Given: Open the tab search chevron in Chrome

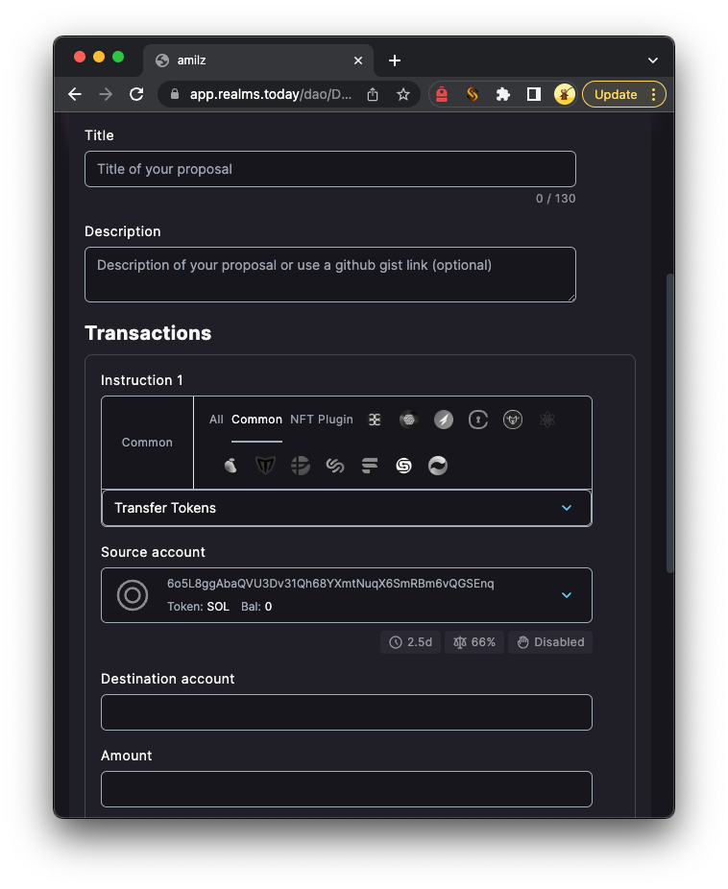Looking at the screenshot, I should pyautogui.click(x=653, y=60).
